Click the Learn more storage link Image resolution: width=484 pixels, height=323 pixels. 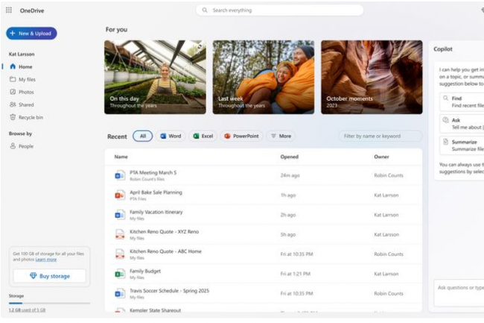click(x=46, y=260)
